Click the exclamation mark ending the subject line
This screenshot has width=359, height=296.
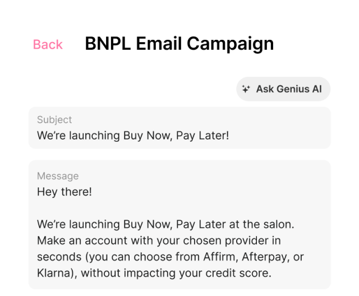coord(227,135)
